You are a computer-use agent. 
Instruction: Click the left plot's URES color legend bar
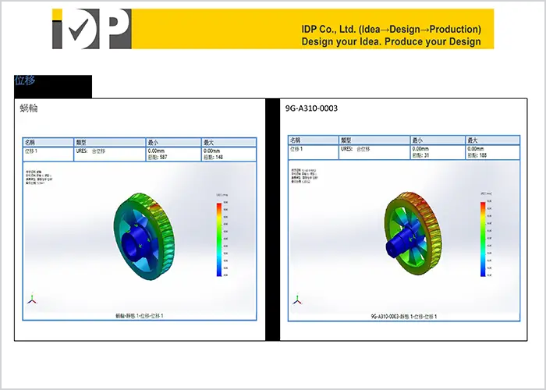(x=219, y=237)
